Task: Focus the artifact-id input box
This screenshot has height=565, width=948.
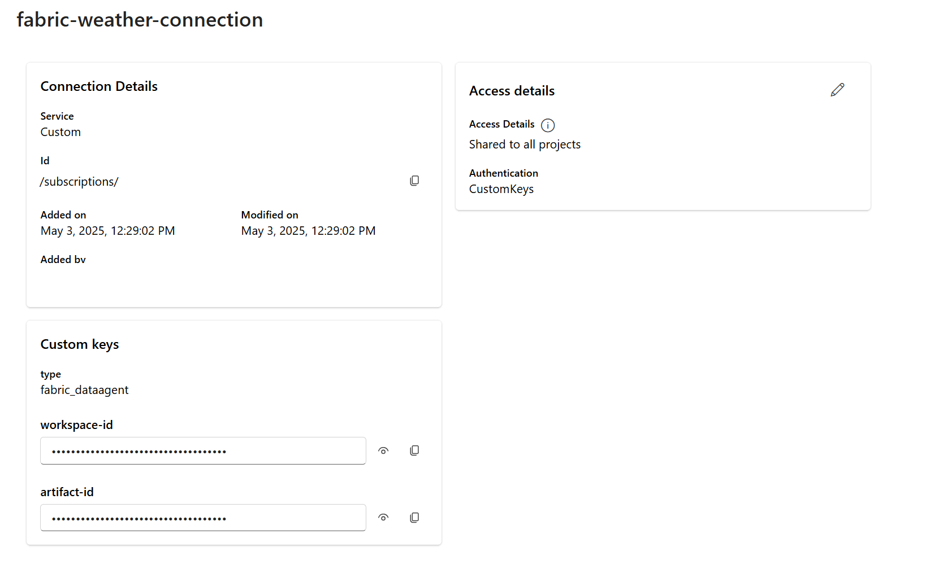Action: [x=203, y=518]
